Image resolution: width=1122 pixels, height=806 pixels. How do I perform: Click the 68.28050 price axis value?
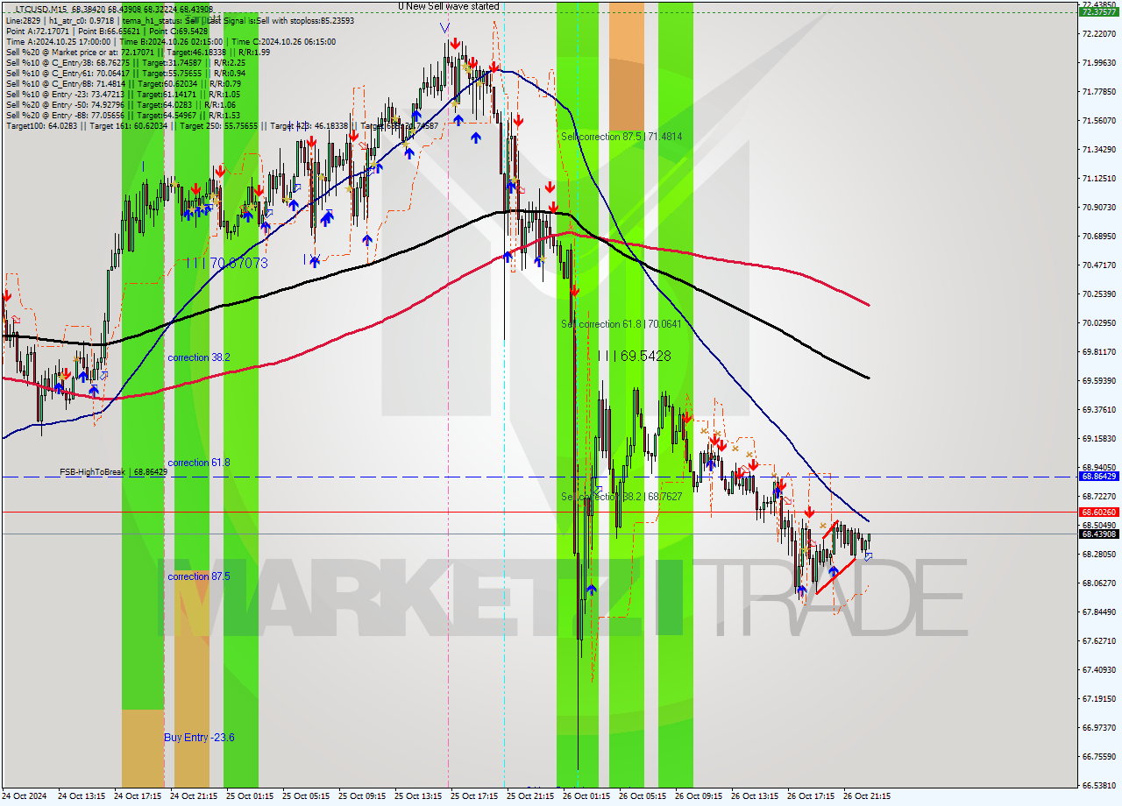(1098, 554)
